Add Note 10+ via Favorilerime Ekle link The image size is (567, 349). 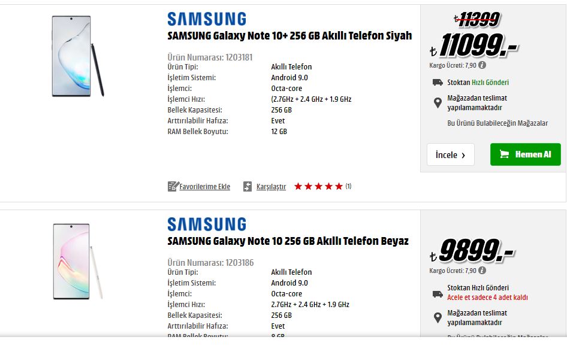pyautogui.click(x=205, y=187)
